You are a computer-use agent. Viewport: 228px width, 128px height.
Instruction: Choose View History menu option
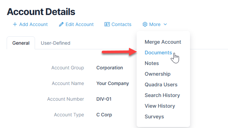160,106
